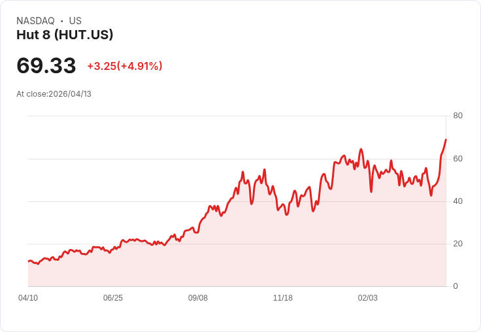Click the dot separator between NASDAQ and US
481x332 pixels.
point(61,21)
